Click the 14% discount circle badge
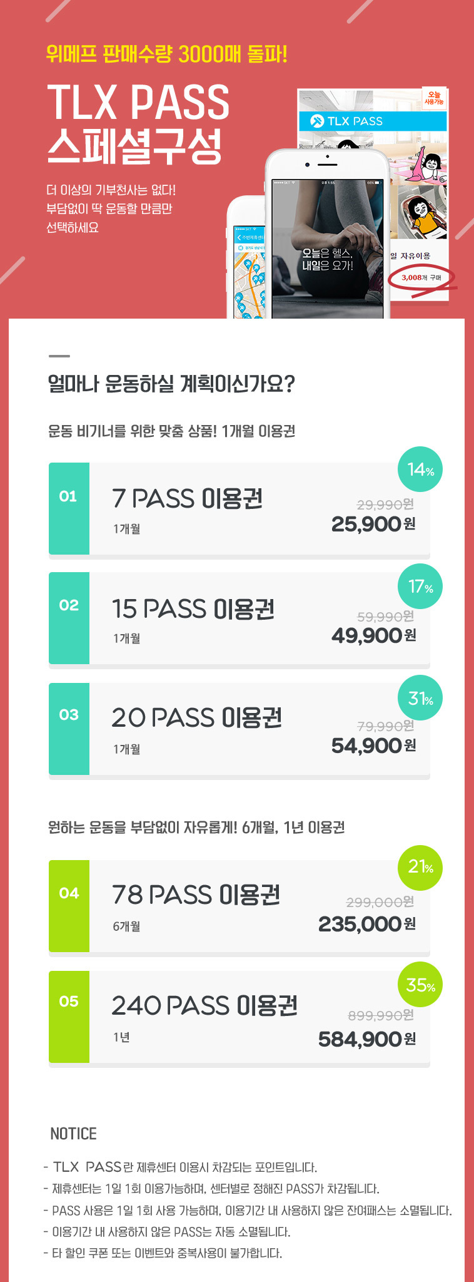The height and width of the screenshot is (1282, 474). (x=420, y=469)
